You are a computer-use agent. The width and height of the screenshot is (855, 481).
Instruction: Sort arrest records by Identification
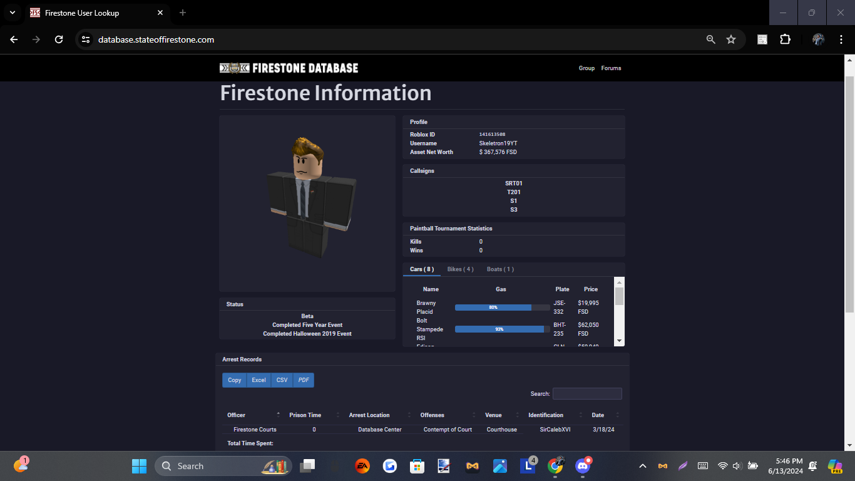click(555, 415)
